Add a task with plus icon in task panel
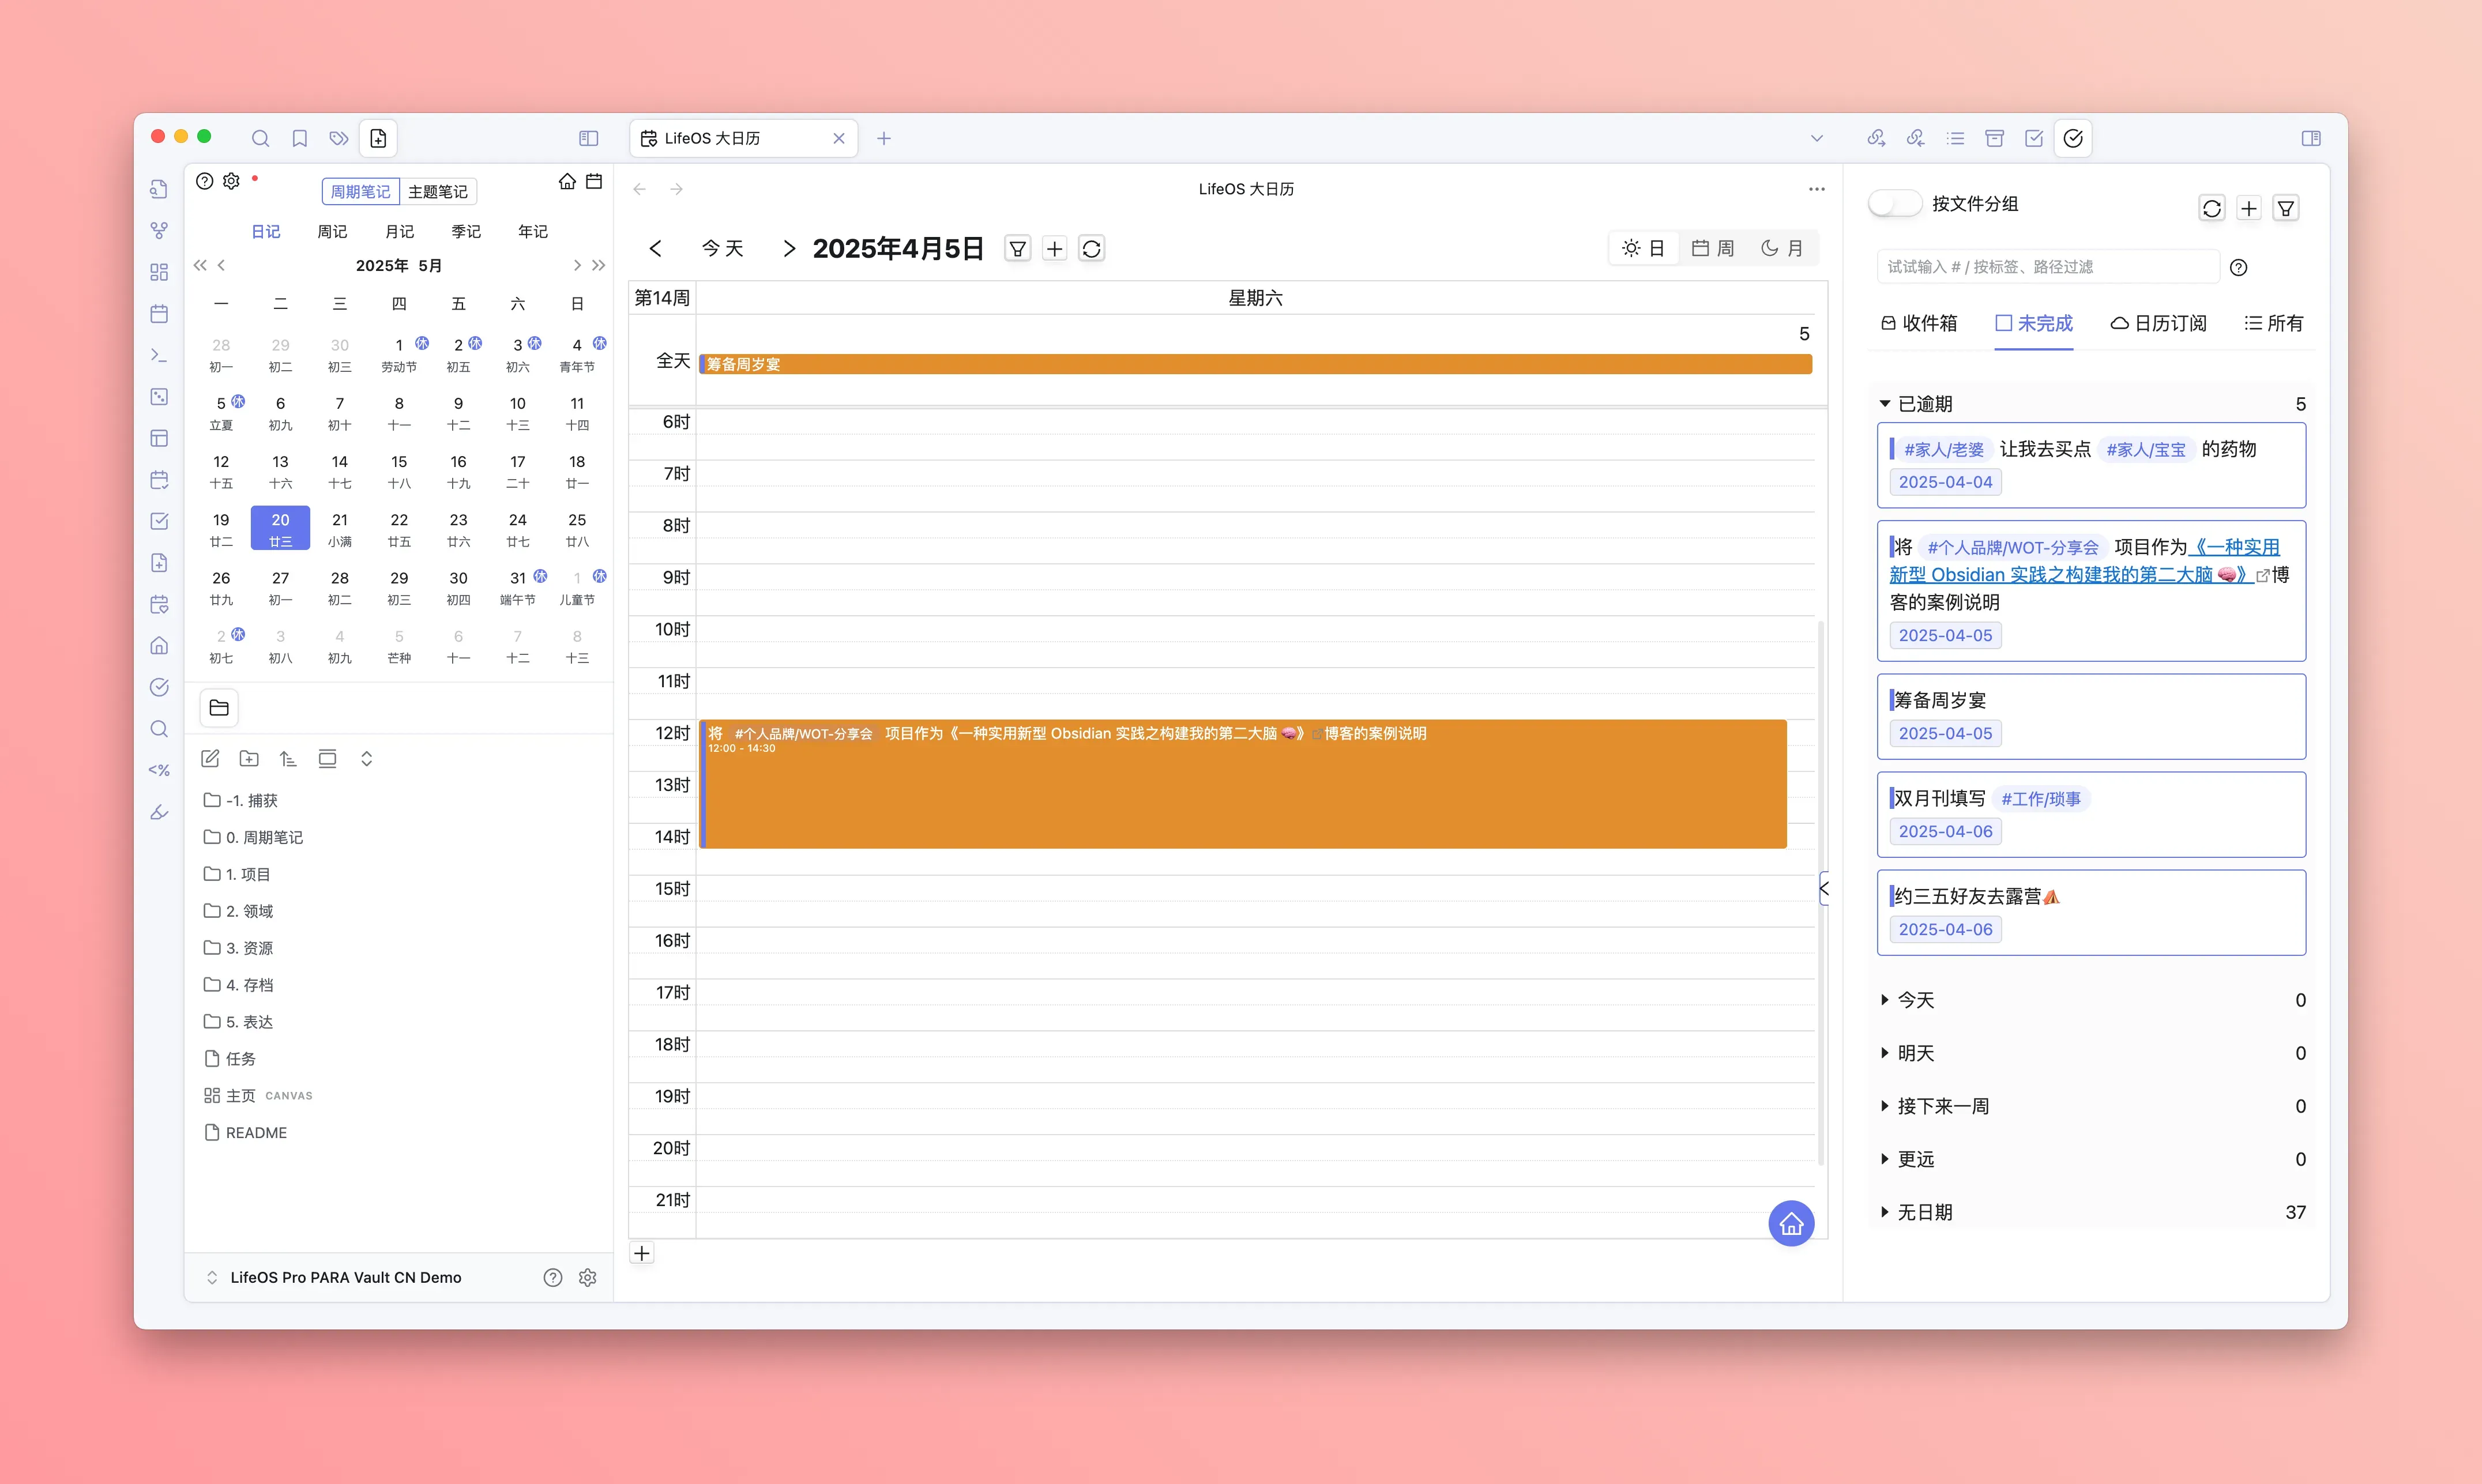Image resolution: width=2482 pixels, height=1484 pixels. tap(2249, 208)
